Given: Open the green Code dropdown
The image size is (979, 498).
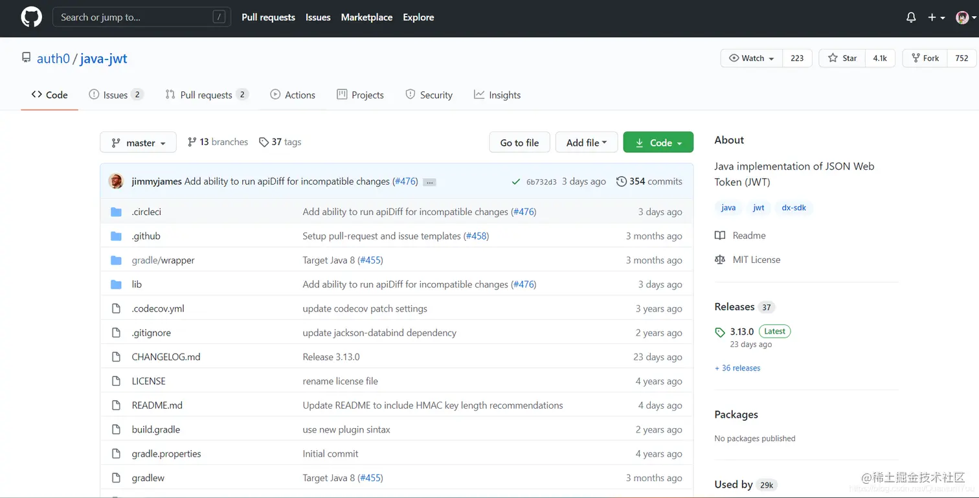Looking at the screenshot, I should (658, 142).
